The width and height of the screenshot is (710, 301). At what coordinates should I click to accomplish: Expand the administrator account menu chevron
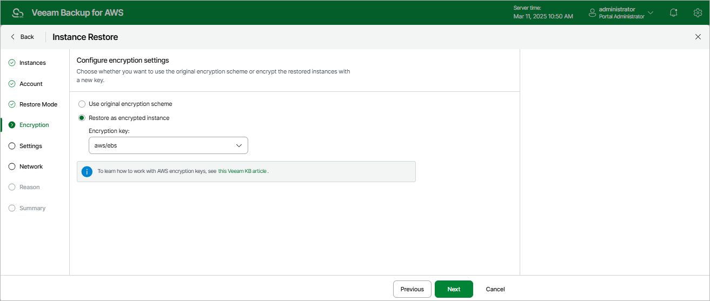click(651, 12)
